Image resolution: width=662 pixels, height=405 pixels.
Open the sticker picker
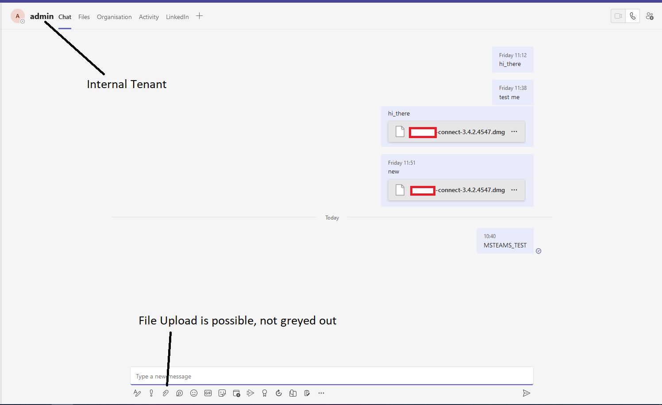coord(222,393)
